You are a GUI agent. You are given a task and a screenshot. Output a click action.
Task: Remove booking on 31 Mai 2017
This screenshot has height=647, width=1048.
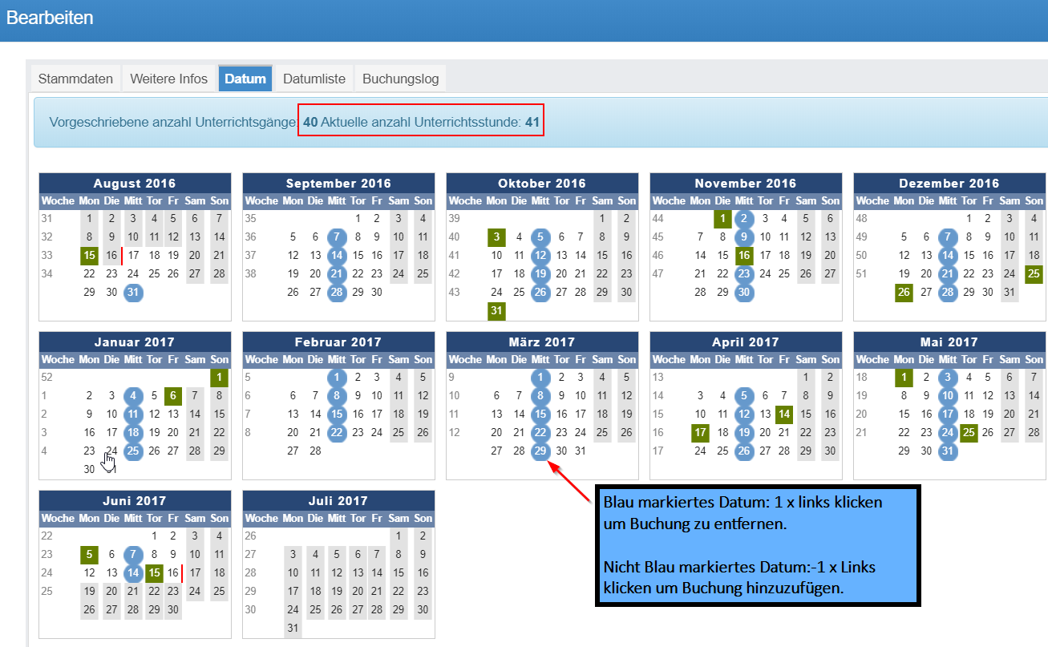[x=948, y=451]
